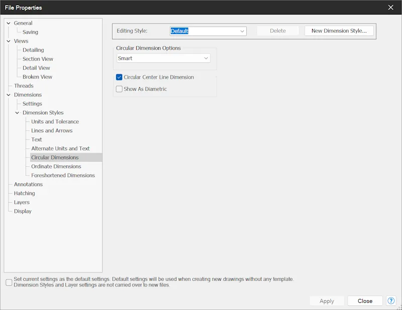The height and width of the screenshot is (310, 402).
Task: Select Saving in the tree
Action: coord(30,32)
